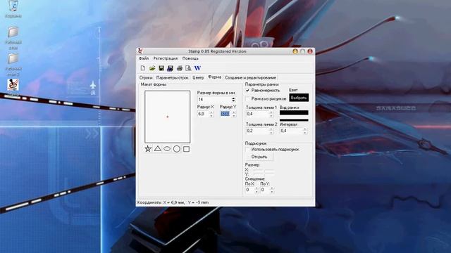The width and height of the screenshot is (451, 253).
Task: Click inside the Размер формы value field
Action: pyautogui.click(x=214, y=99)
